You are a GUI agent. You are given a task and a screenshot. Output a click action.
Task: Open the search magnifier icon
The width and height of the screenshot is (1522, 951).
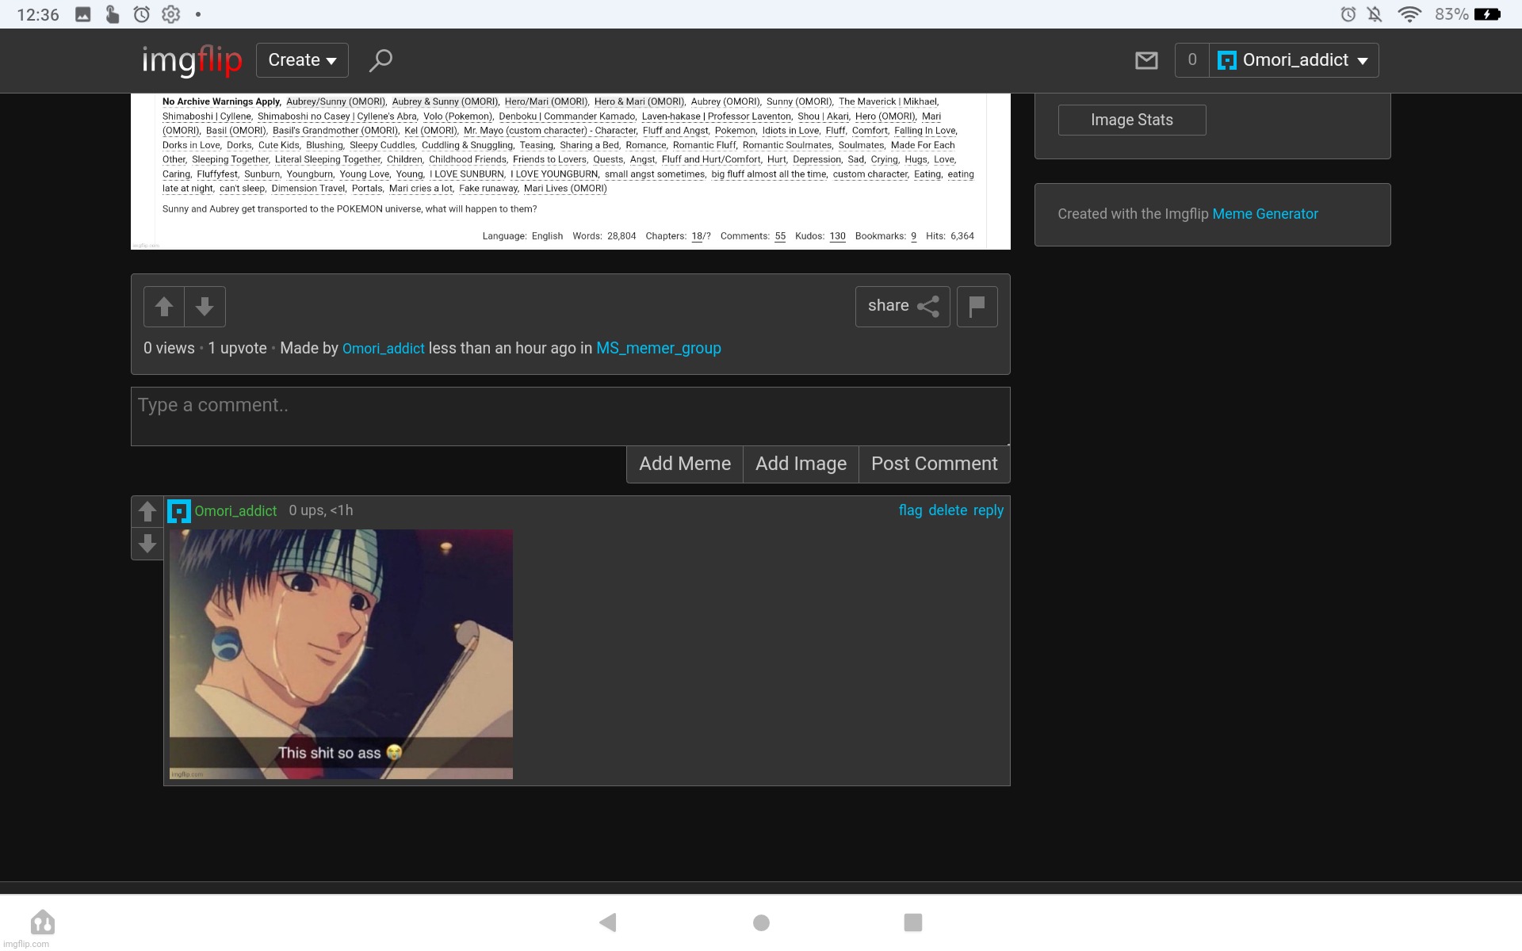pyautogui.click(x=380, y=60)
